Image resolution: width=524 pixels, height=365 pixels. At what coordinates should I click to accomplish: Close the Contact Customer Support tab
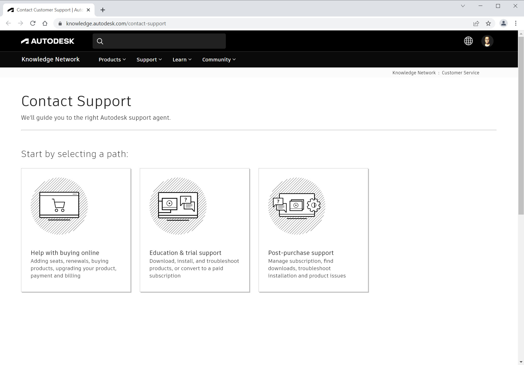[x=88, y=10]
